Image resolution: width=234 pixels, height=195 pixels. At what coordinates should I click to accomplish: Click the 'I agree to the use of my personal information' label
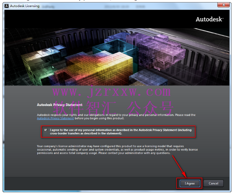click(121, 132)
